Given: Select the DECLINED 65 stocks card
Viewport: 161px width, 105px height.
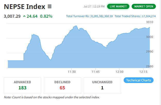Looking at the screenshot, I should tap(62, 85).
